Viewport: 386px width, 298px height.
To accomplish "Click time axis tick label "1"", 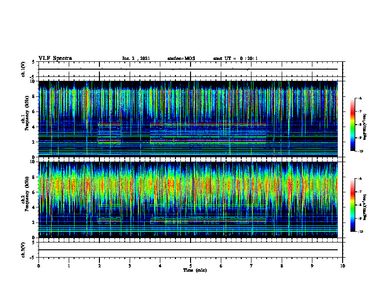I will click(69, 266).
